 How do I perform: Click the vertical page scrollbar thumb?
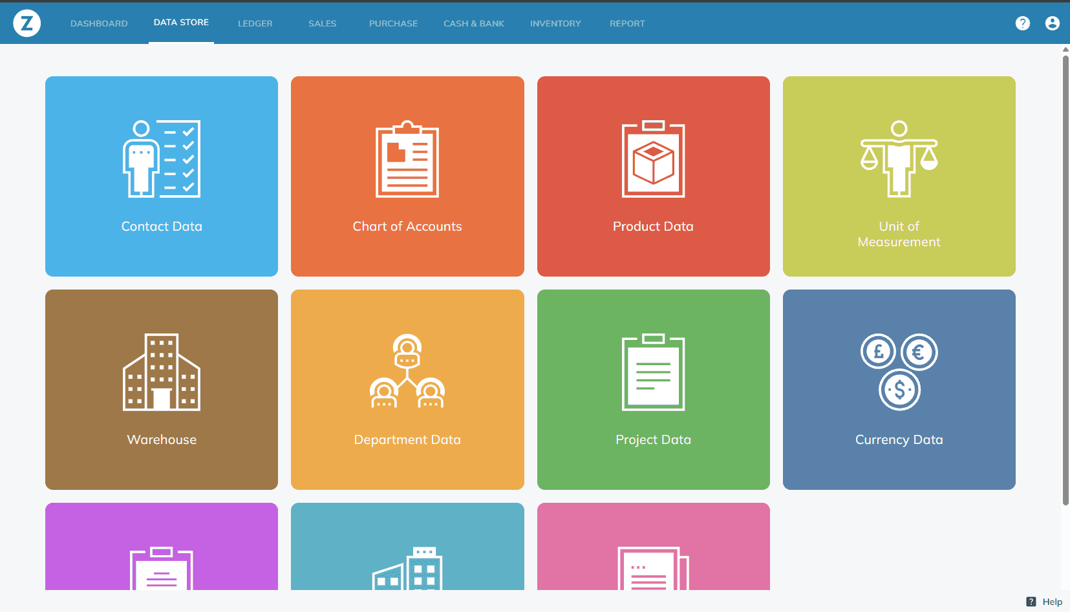(1065, 280)
